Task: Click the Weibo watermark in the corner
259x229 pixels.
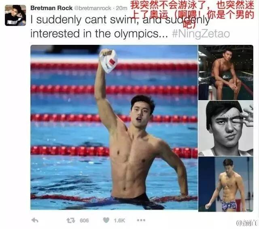Action: [x=247, y=223]
